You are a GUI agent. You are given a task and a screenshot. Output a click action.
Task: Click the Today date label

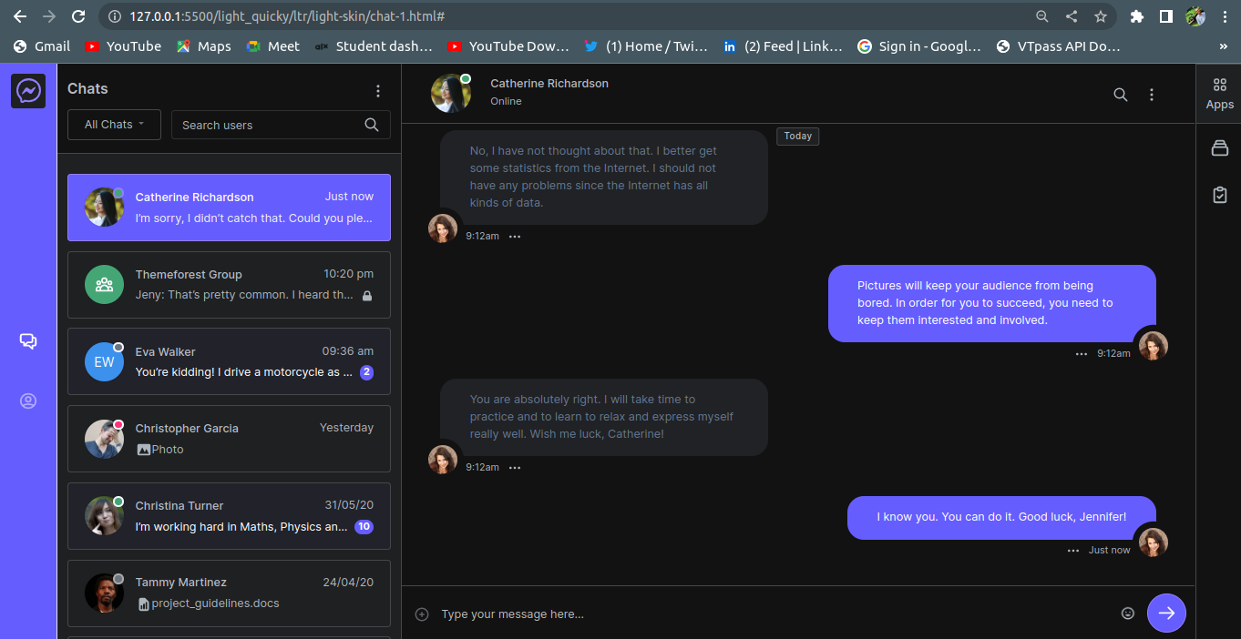[797, 136]
